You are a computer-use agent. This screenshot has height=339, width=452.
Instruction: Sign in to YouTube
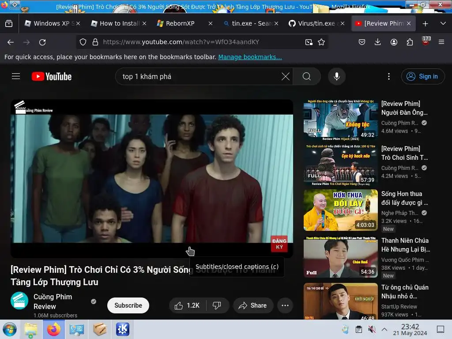click(x=422, y=76)
